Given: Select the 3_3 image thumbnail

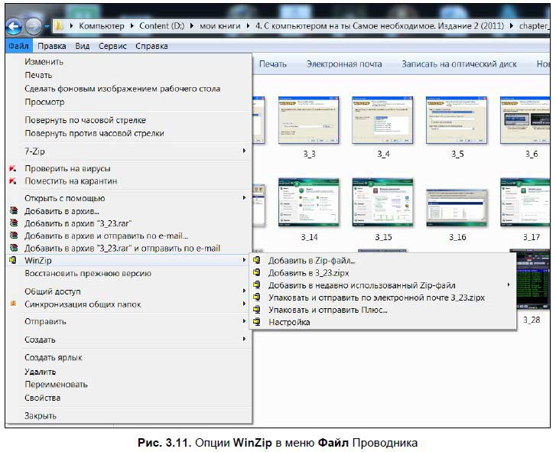Looking at the screenshot, I should (309, 120).
